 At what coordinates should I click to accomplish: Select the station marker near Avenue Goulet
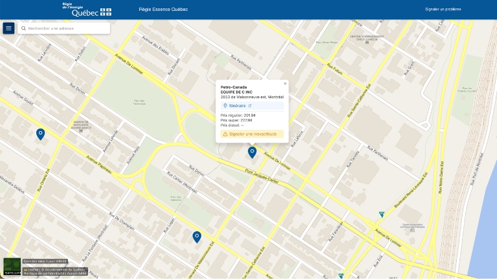coord(40,134)
